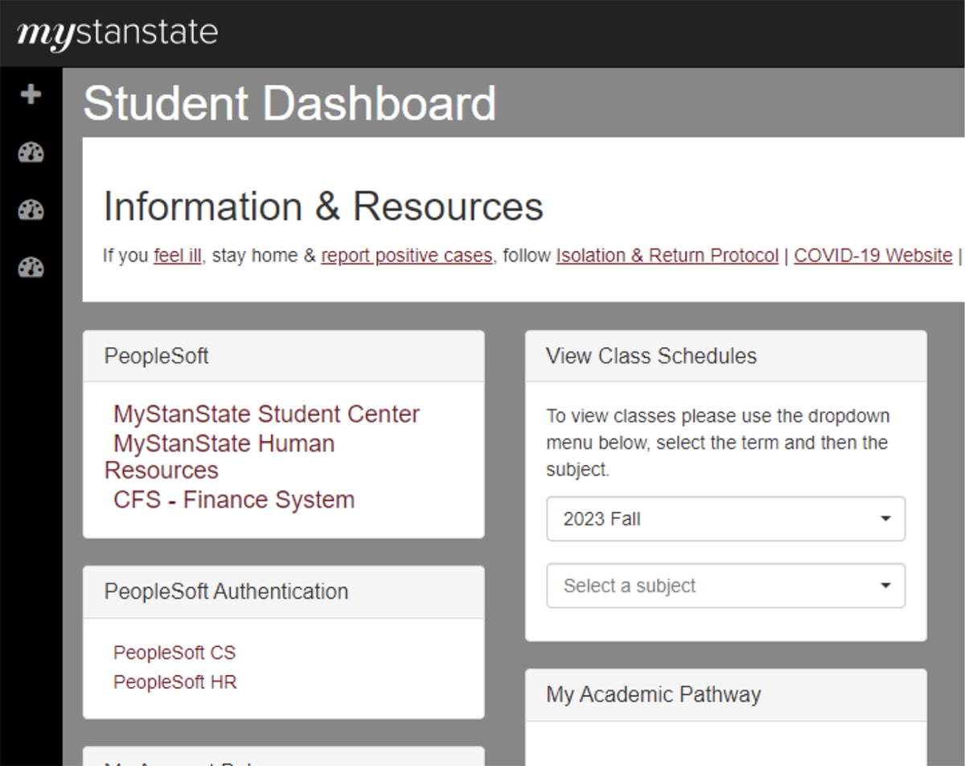Viewport: 965px width, 766px height.
Task: Open CFS - Finance System link
Action: [x=234, y=500]
